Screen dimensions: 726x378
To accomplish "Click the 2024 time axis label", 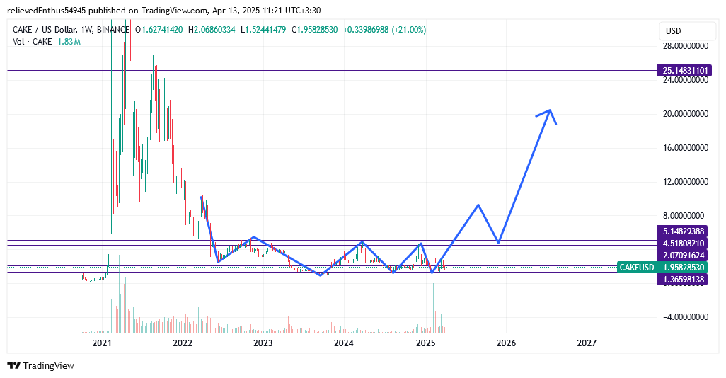I will (x=344, y=343).
